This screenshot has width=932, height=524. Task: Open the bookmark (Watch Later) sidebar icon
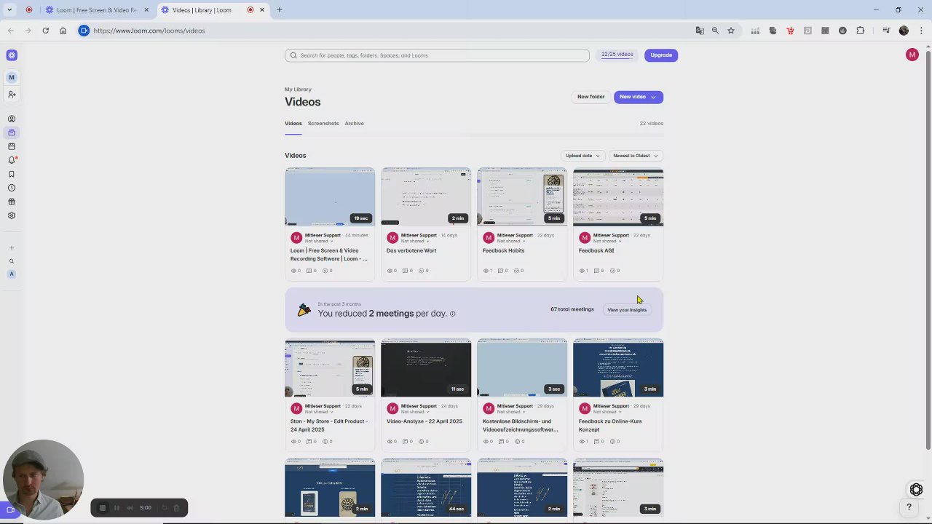pyautogui.click(x=12, y=174)
